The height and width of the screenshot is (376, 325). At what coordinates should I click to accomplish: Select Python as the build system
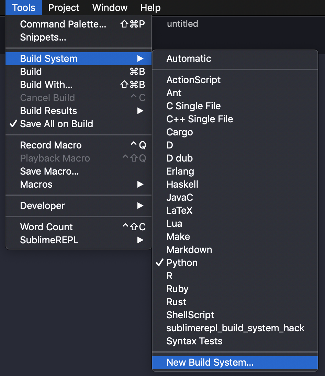tap(182, 263)
